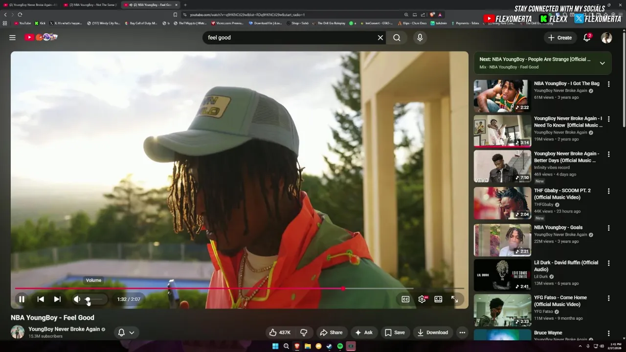Open more actions ellipsis below the video
This screenshot has width=626, height=352.
[x=462, y=332]
